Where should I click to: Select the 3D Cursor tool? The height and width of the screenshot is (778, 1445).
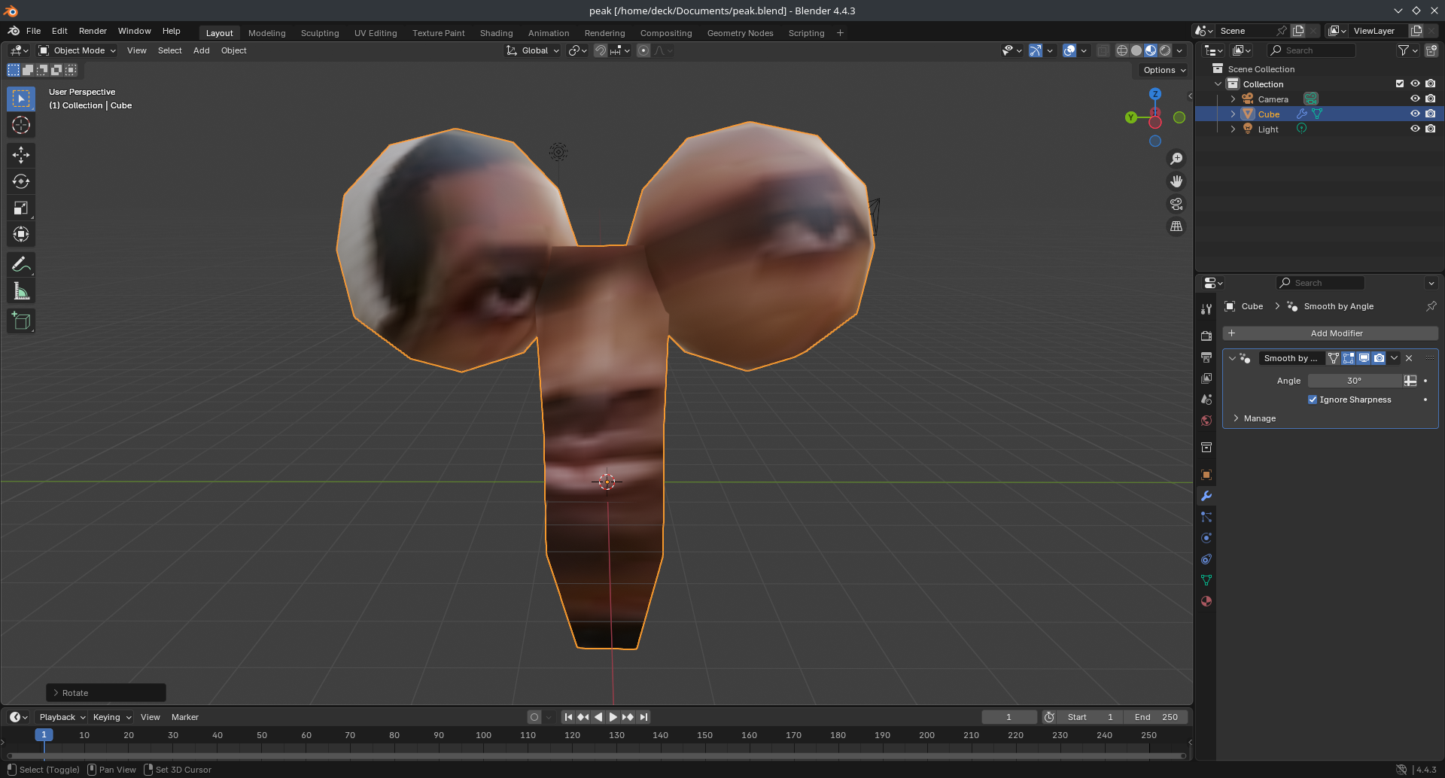(21, 125)
